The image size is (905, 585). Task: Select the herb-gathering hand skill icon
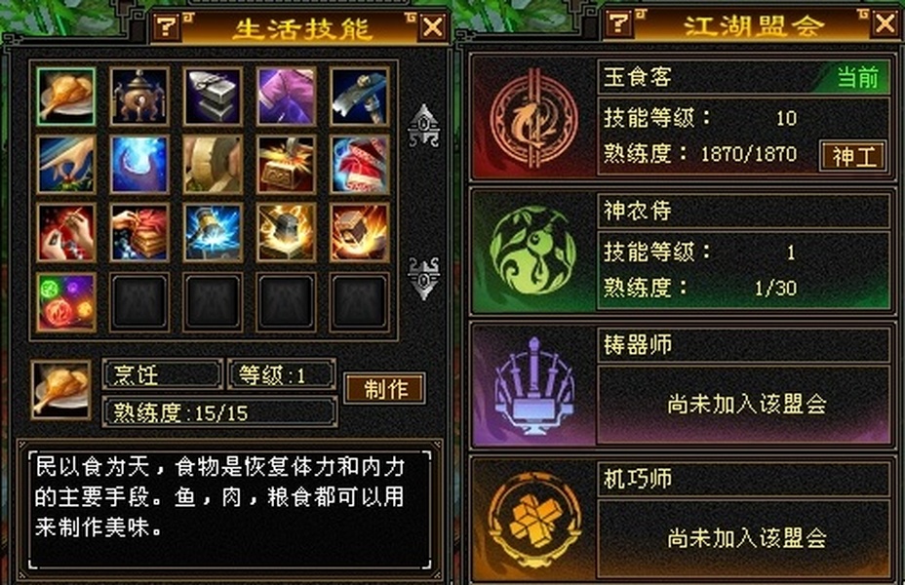(65, 165)
